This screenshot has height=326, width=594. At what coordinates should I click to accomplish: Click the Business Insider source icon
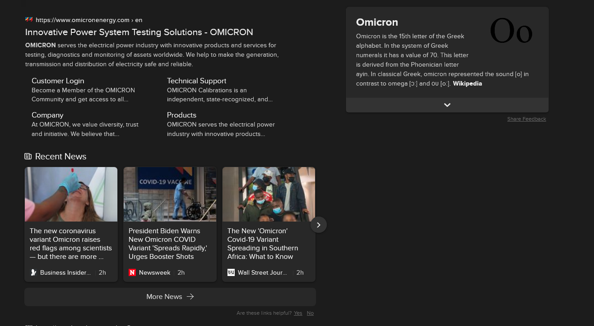[x=33, y=272]
